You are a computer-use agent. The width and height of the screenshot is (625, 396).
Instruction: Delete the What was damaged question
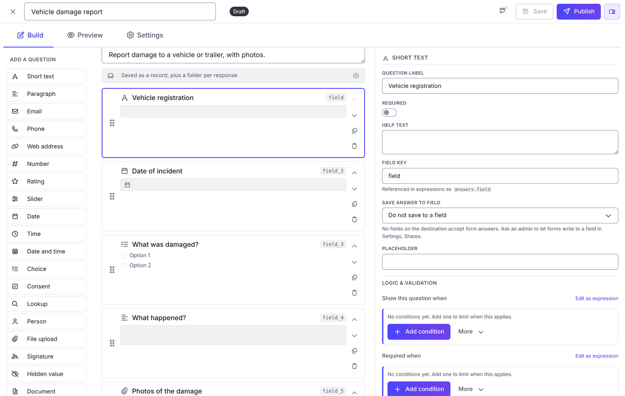[x=355, y=293]
